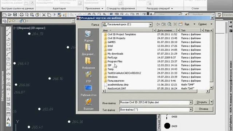Click the Отмена button
233x131 pixels.
click(204, 109)
